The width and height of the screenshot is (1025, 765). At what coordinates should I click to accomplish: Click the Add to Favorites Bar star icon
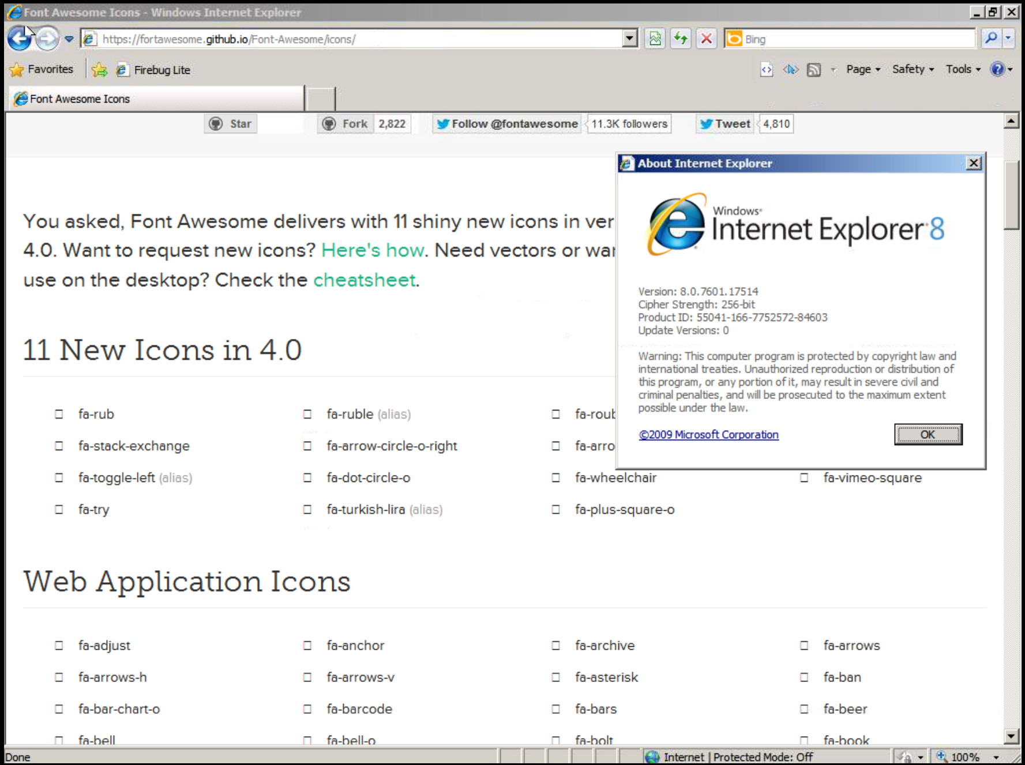tap(99, 70)
